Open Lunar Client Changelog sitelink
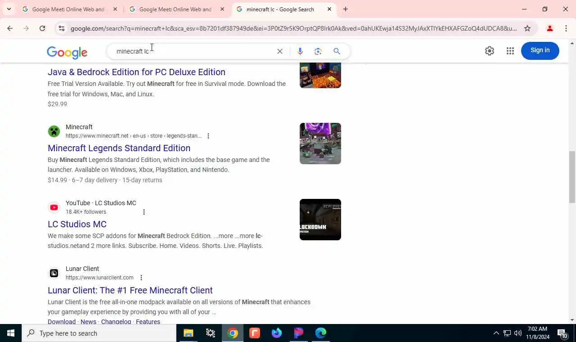 point(116,321)
